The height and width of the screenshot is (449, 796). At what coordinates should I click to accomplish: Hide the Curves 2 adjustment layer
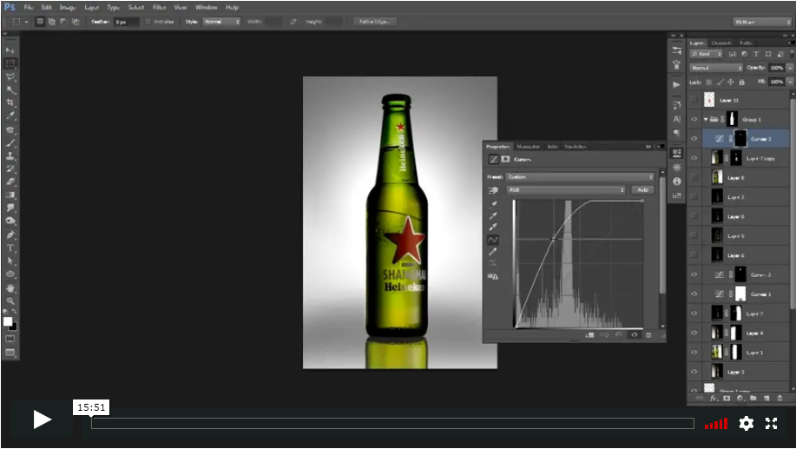click(694, 274)
